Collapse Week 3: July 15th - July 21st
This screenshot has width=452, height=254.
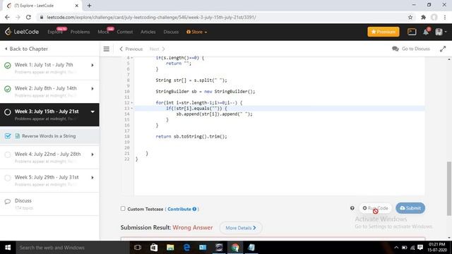tap(93, 111)
